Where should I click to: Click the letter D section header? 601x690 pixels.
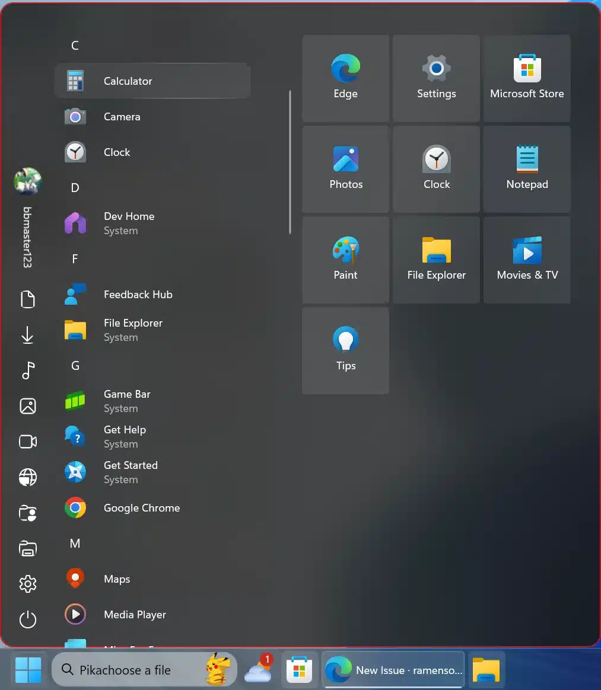pos(75,188)
